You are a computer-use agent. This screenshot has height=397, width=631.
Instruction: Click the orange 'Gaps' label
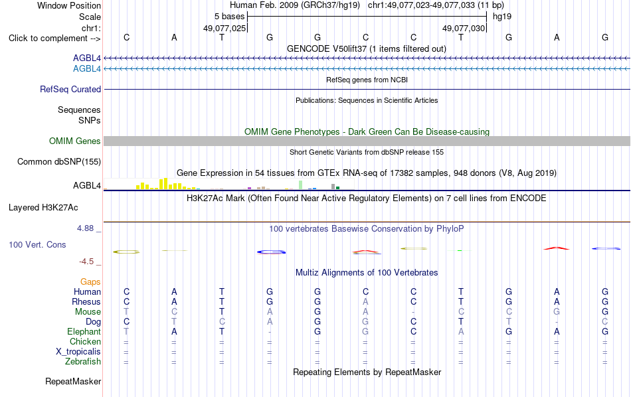(x=90, y=282)
